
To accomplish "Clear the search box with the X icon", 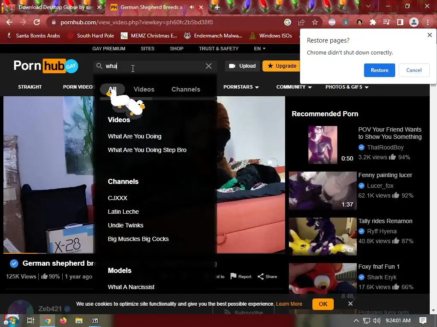I will point(208,66).
